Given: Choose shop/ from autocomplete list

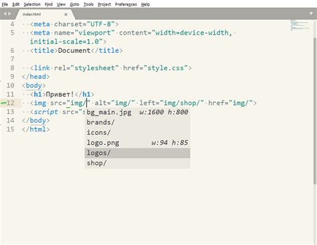Looking at the screenshot, I should click(x=137, y=164).
